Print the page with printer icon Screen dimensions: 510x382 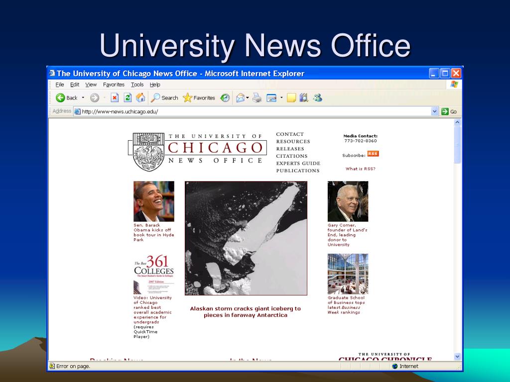coord(257,98)
